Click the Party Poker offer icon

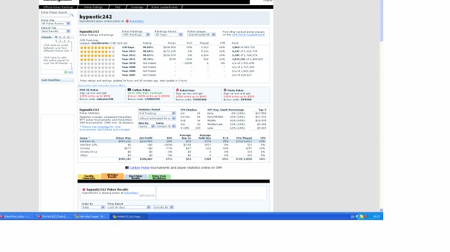pyautogui.click(x=225, y=90)
